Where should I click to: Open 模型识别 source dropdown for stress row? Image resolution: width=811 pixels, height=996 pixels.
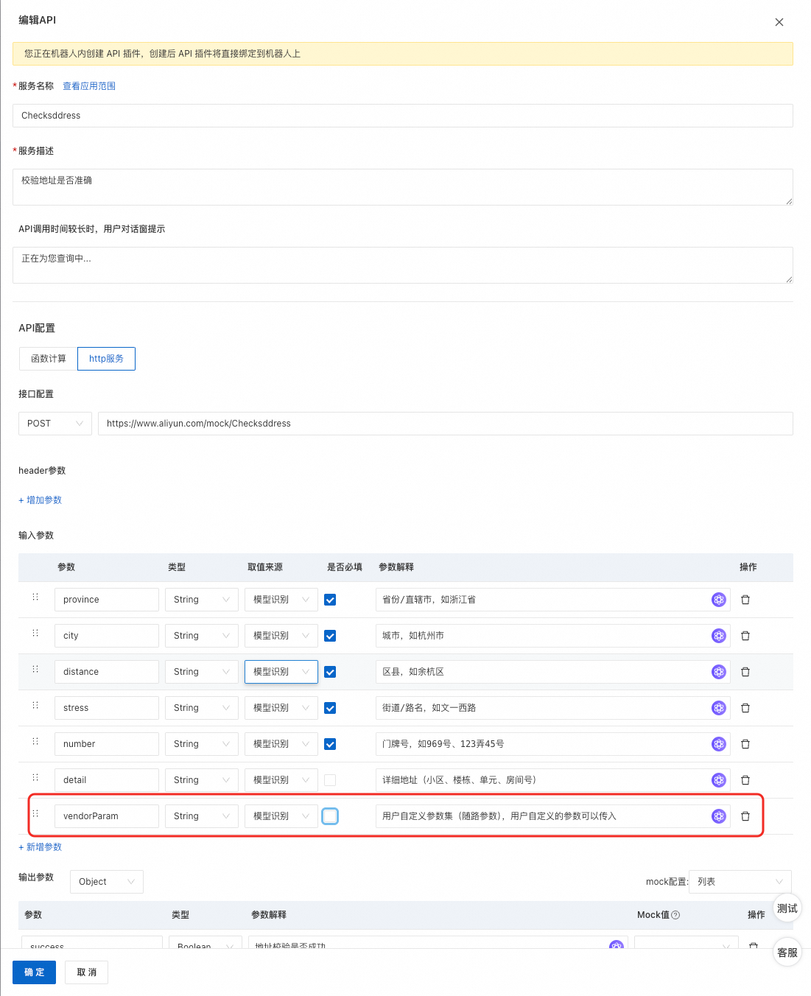(x=281, y=708)
